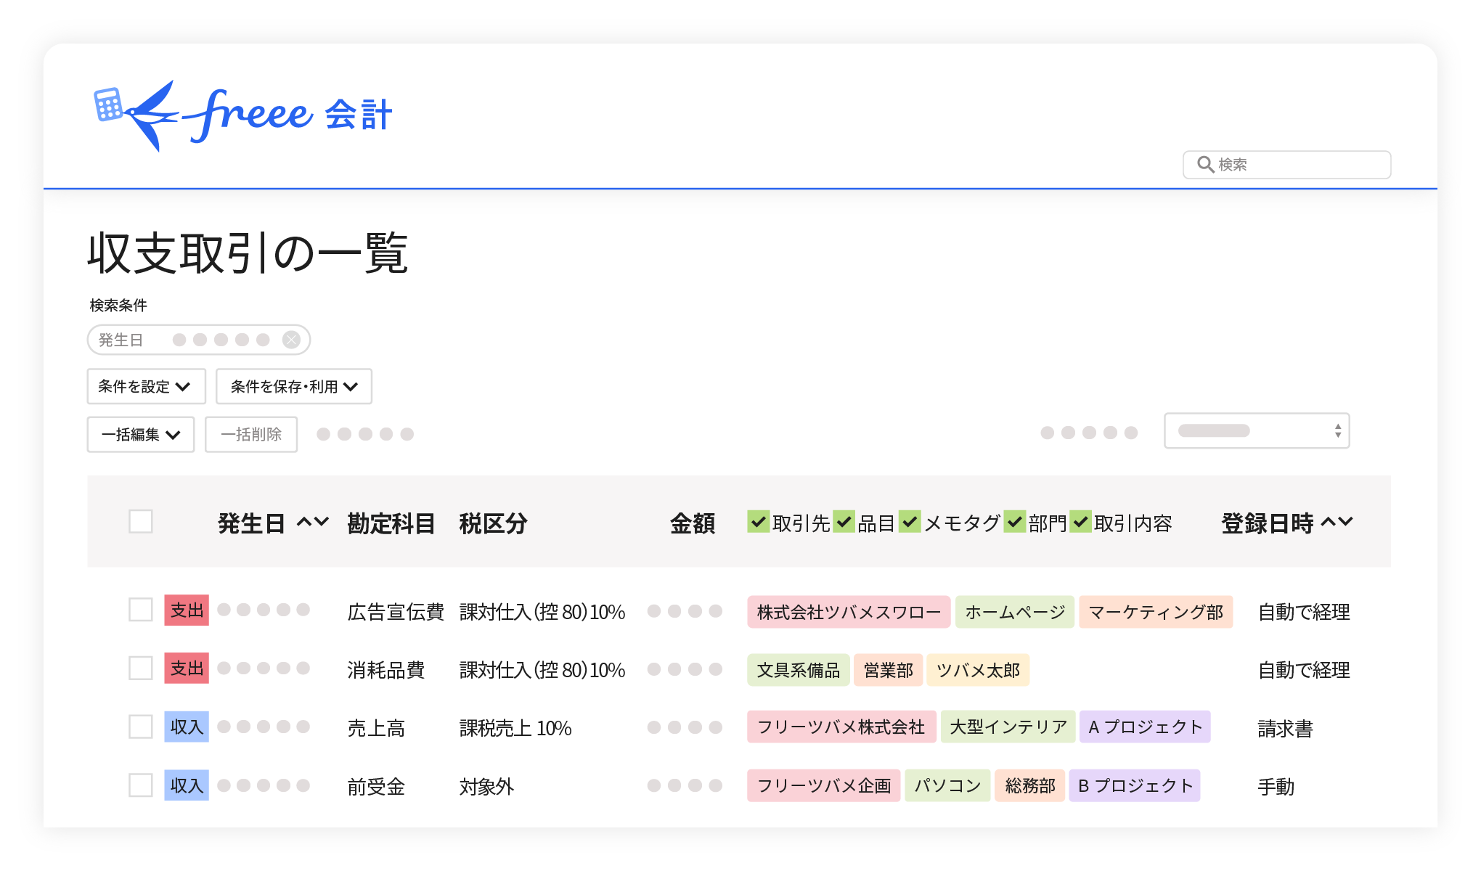The width and height of the screenshot is (1481, 871).
Task: Toggle the 部門 column checkbox
Action: click(1015, 520)
